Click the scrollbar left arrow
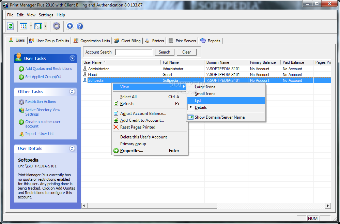The width and height of the screenshot is (340, 224). (84, 206)
